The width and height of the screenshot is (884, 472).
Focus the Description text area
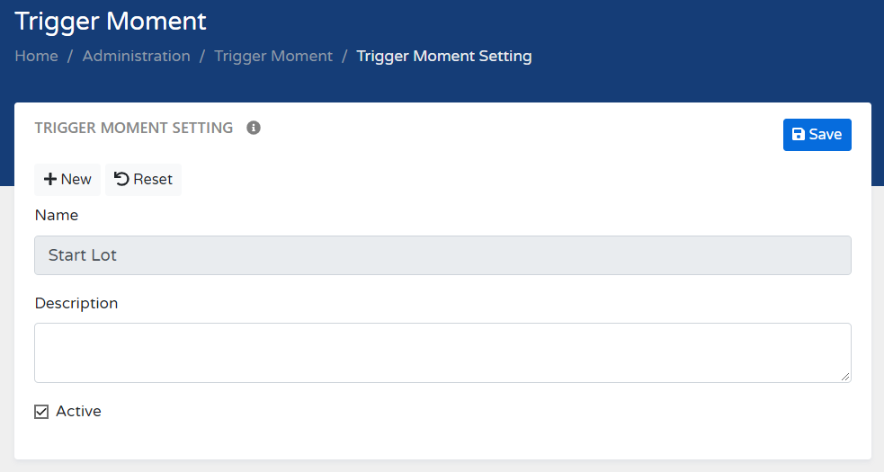click(x=442, y=352)
